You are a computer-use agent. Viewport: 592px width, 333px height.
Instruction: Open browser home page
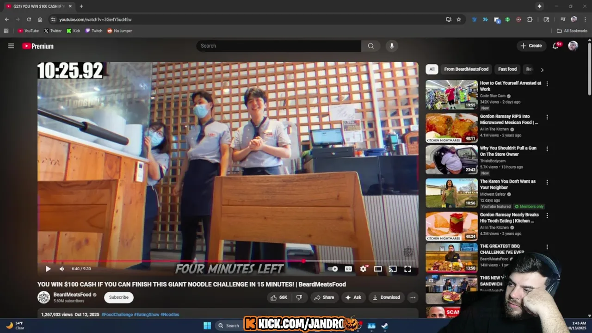tap(40, 19)
